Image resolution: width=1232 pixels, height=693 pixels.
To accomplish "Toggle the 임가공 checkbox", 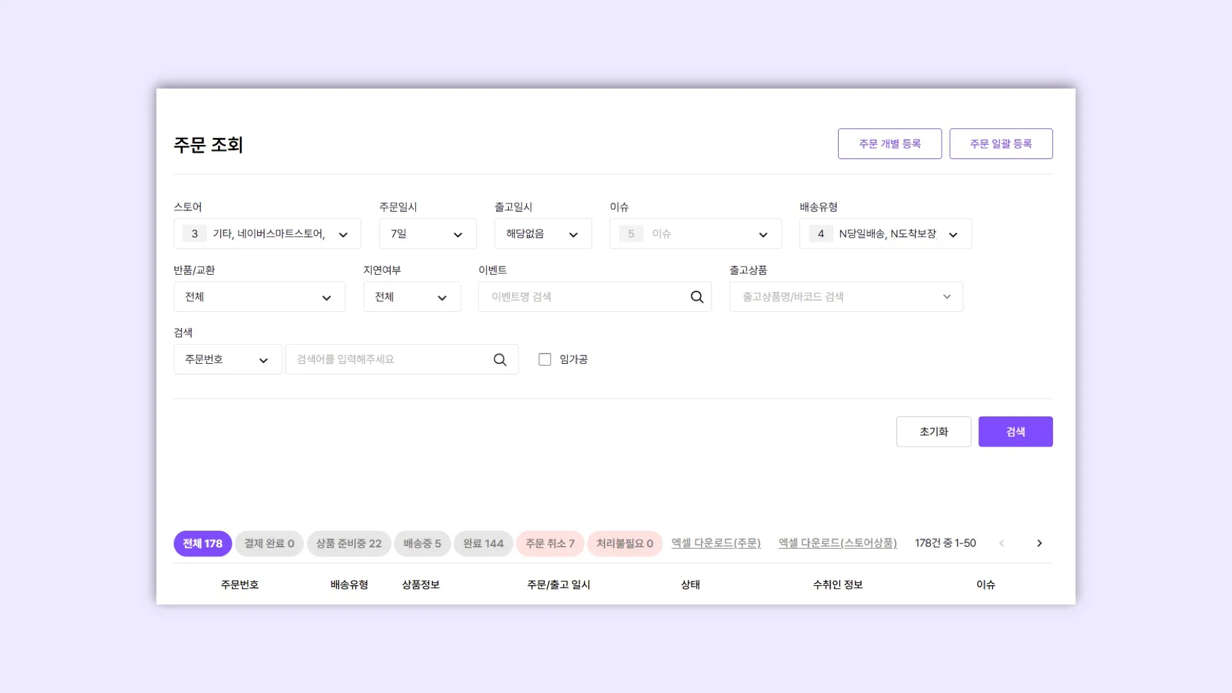I will pyautogui.click(x=545, y=360).
